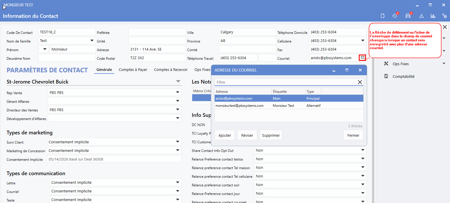Click the Étiquette column header
This screenshot has height=203, width=450.
[x=288, y=91]
